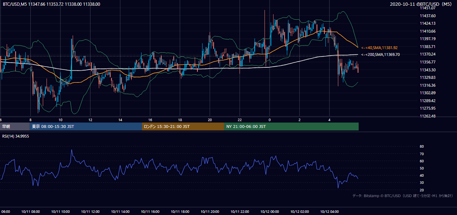Screen dimensions: 457x215
Task: Click price axis label 11316.36
Action: (427, 85)
